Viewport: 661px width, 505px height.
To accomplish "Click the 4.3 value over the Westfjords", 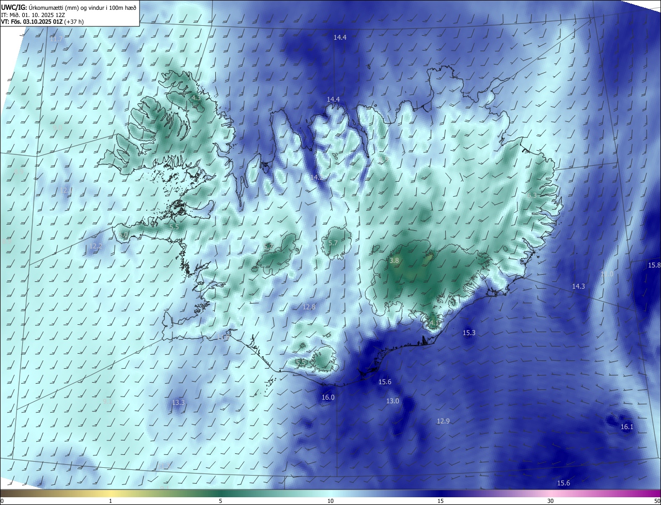I will pyautogui.click(x=196, y=98).
